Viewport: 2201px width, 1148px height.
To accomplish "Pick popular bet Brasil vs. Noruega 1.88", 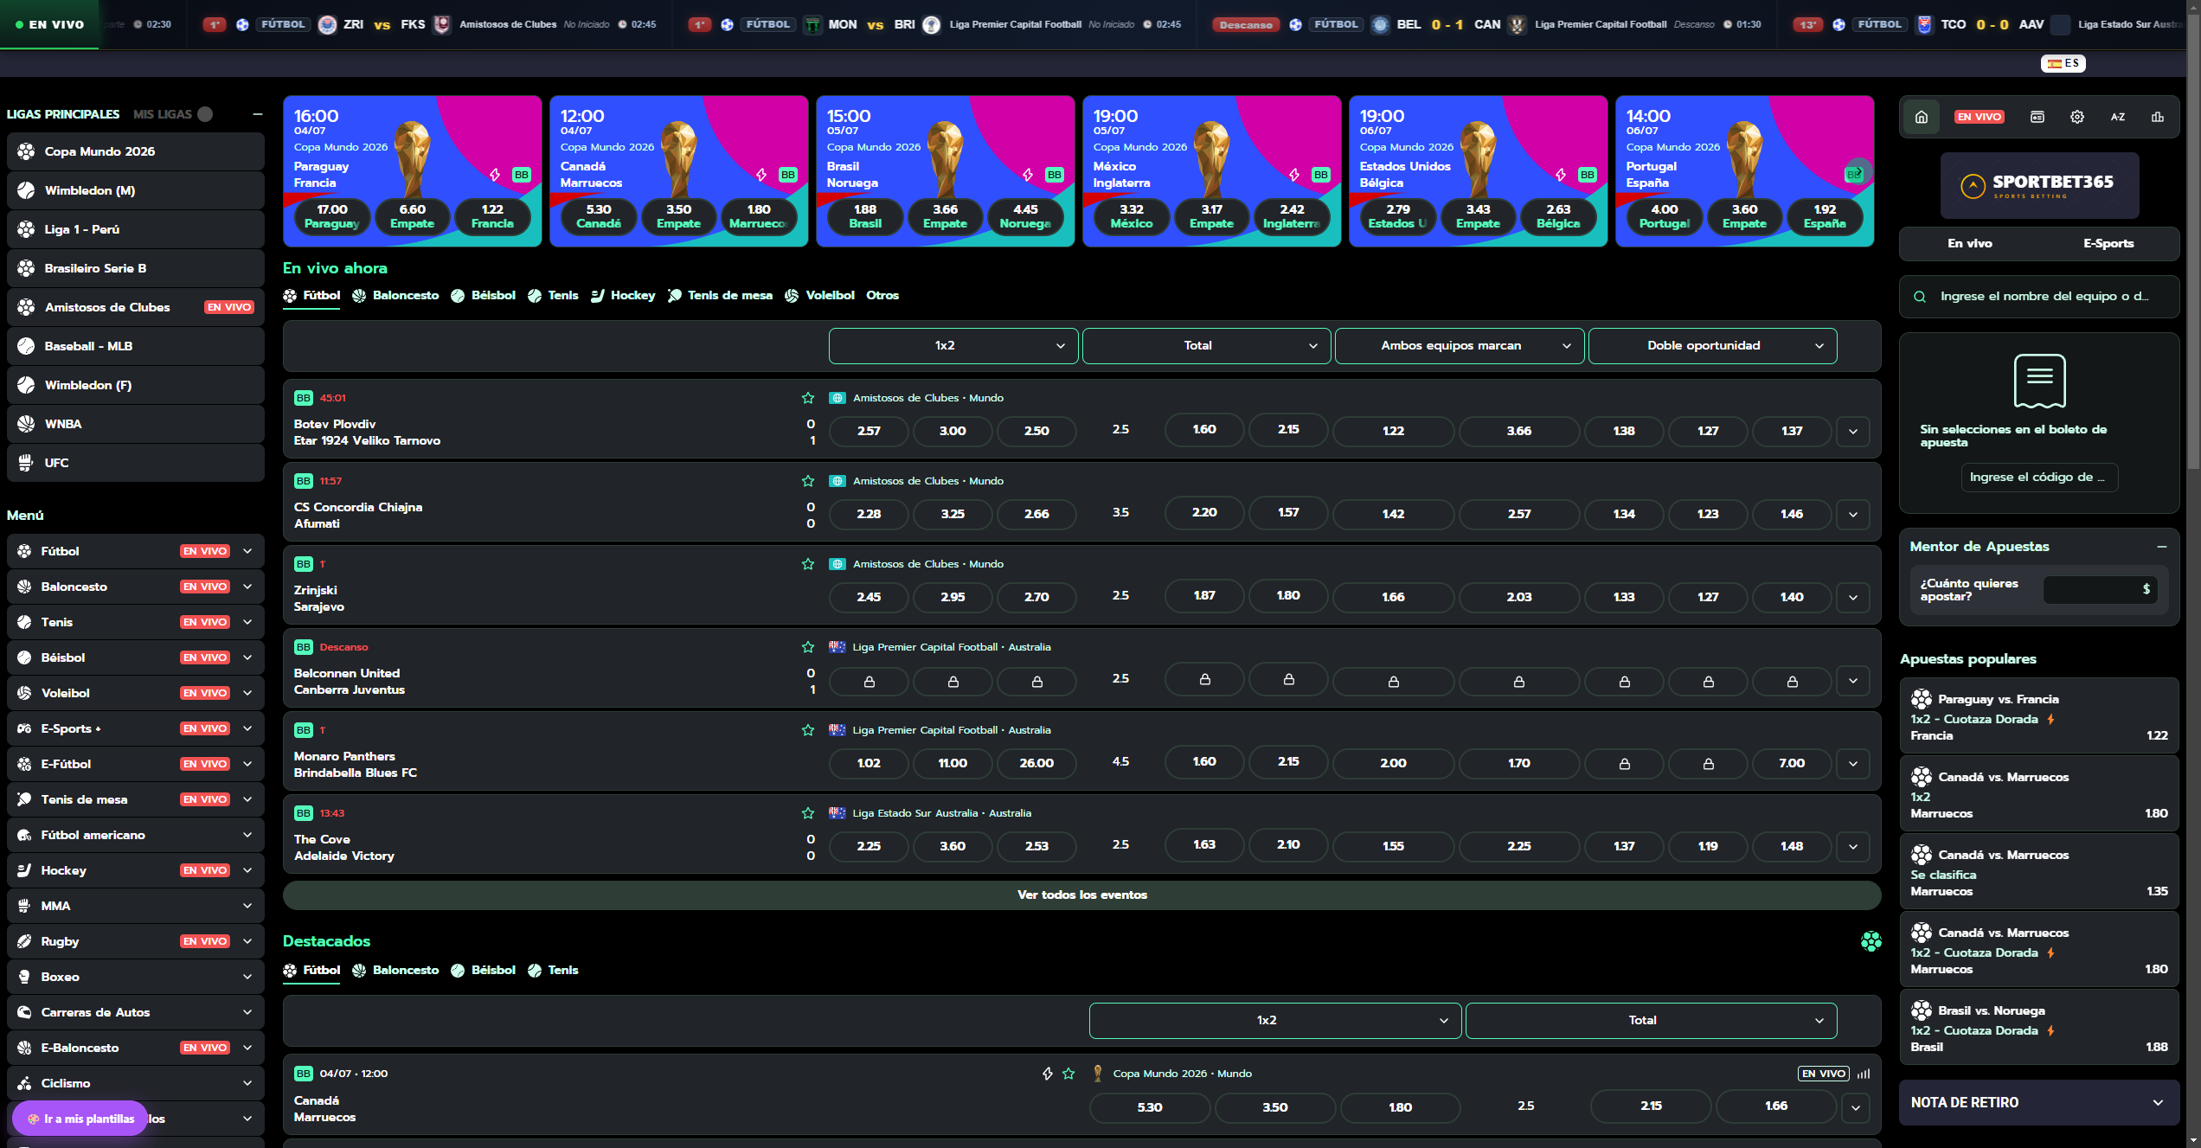I will click(x=2039, y=1028).
